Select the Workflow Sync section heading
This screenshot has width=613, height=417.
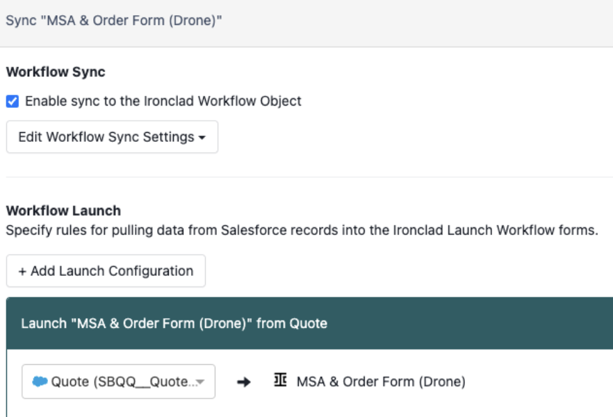pyautogui.click(x=56, y=72)
